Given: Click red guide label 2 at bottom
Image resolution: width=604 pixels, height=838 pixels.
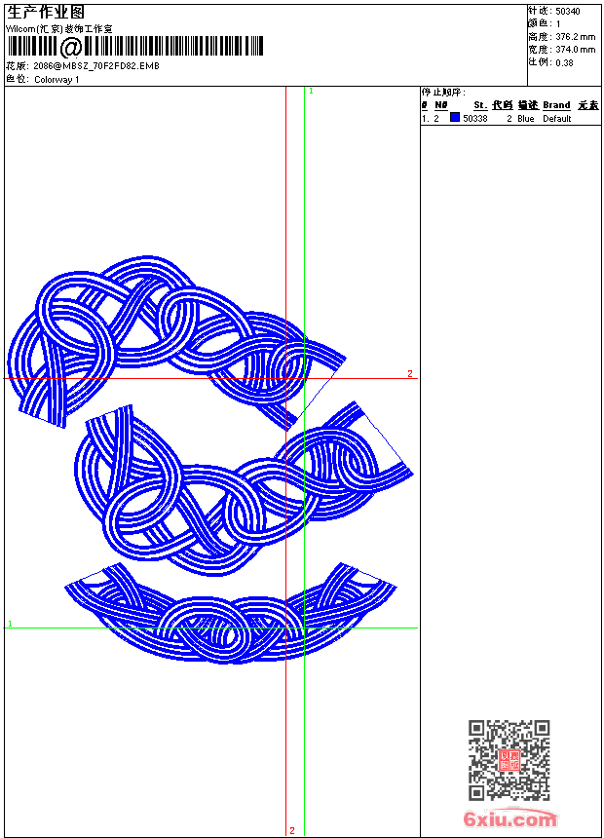Looking at the screenshot, I should tap(292, 830).
